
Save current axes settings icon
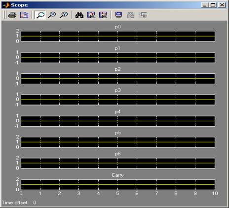pyautogui.click(x=91, y=15)
